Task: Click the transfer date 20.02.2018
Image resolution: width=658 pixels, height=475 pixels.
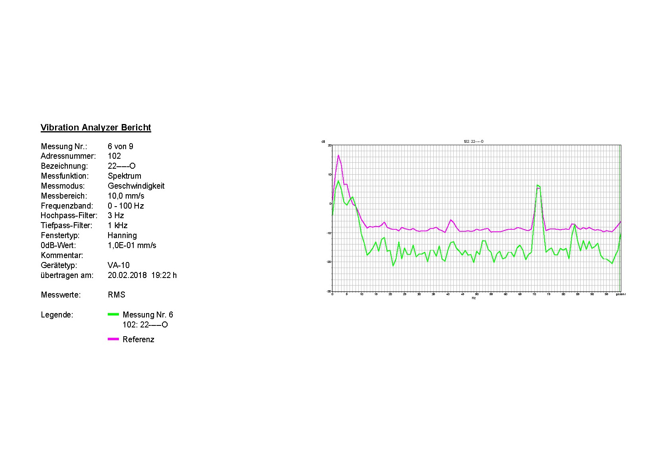Action: click(127, 275)
